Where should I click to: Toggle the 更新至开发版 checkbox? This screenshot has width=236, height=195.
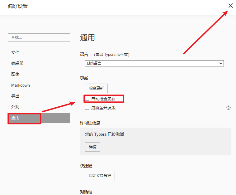pos(87,108)
